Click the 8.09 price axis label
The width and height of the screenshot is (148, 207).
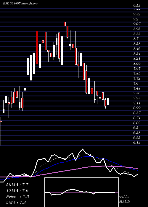point(137,64)
